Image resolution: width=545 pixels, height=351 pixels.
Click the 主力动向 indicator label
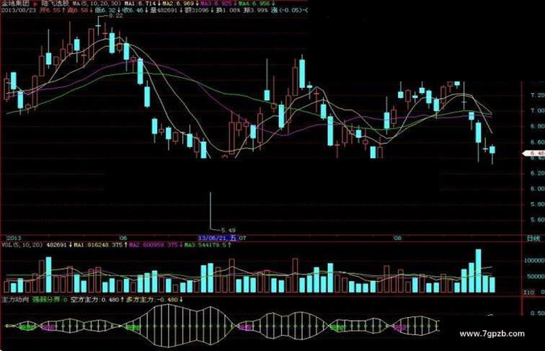(x=15, y=299)
